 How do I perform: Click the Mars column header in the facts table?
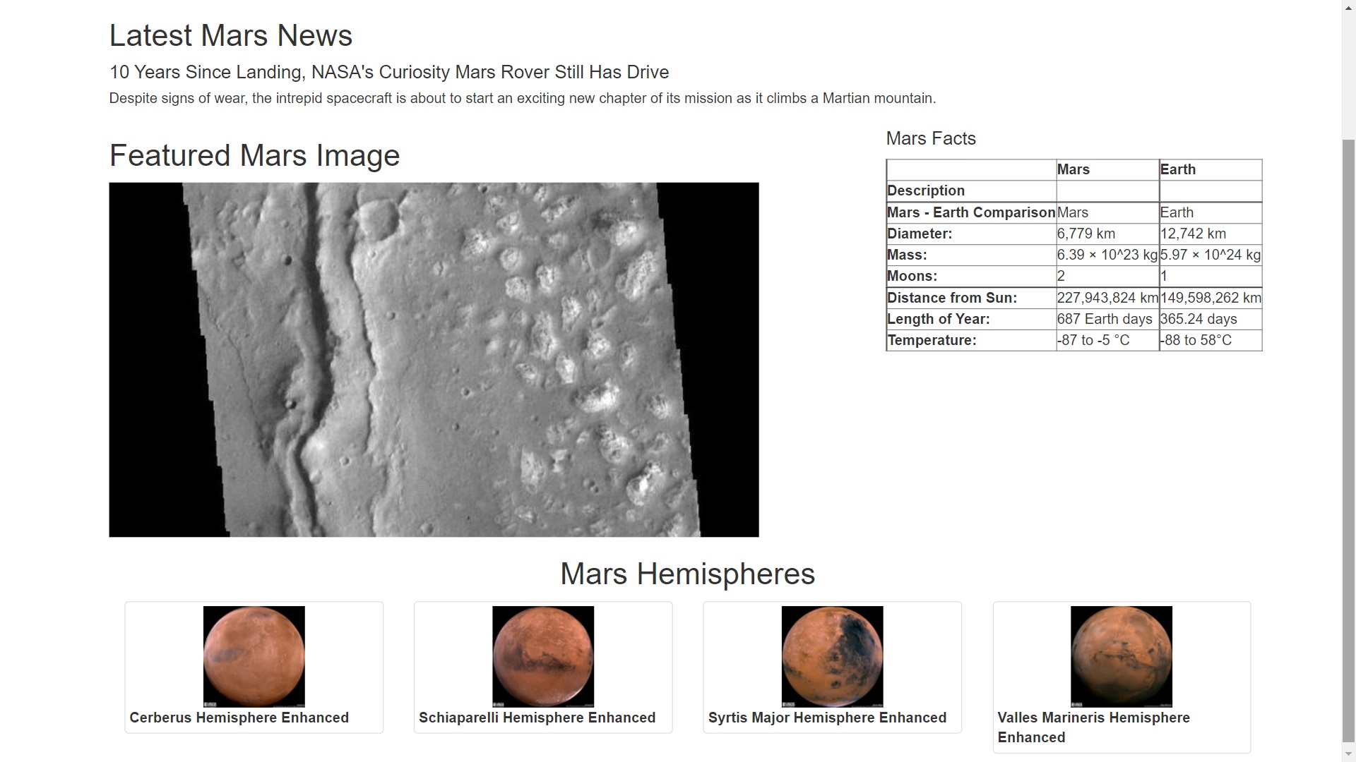coord(1073,169)
